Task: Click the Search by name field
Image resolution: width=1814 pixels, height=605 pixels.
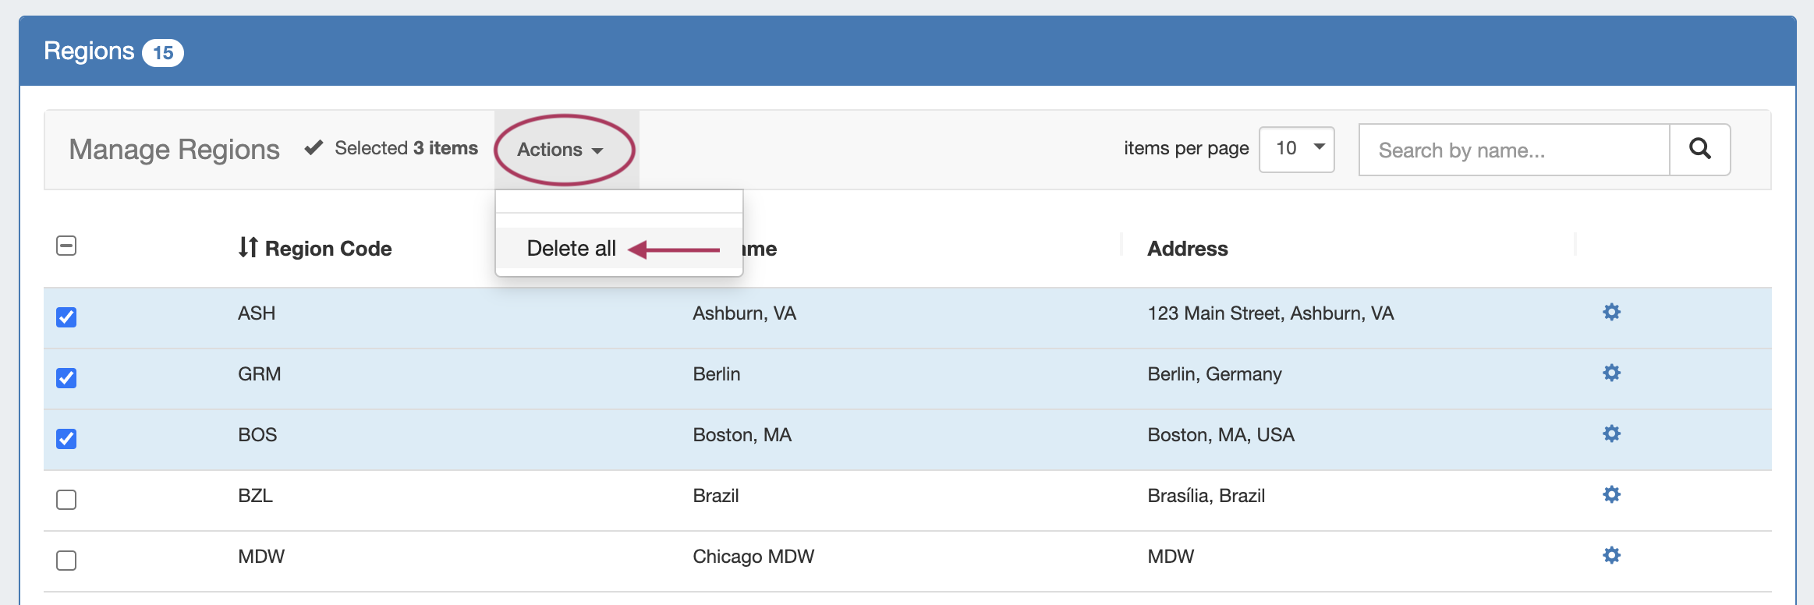Action: click(1513, 150)
